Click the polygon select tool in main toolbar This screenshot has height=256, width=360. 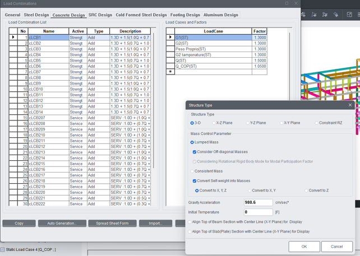point(314,15)
